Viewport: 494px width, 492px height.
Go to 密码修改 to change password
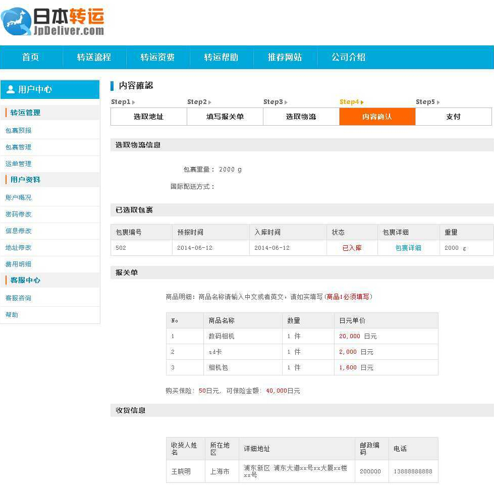pos(19,214)
